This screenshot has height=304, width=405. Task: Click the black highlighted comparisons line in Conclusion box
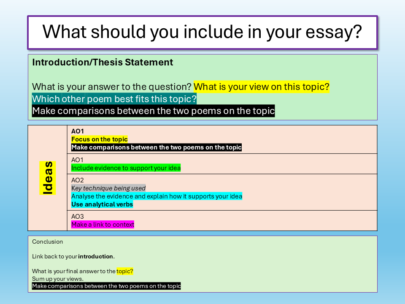[x=106, y=286]
